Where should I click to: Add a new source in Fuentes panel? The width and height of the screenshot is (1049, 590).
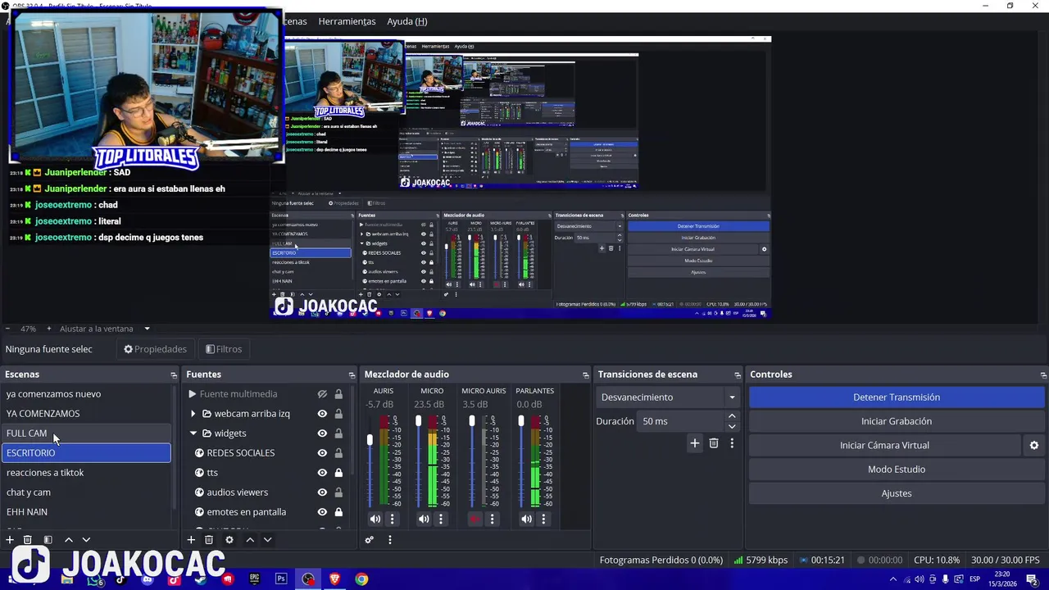point(191,540)
